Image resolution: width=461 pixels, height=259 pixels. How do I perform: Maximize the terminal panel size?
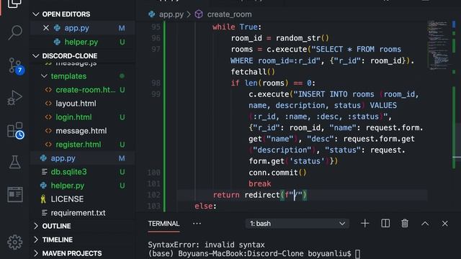click(425, 224)
